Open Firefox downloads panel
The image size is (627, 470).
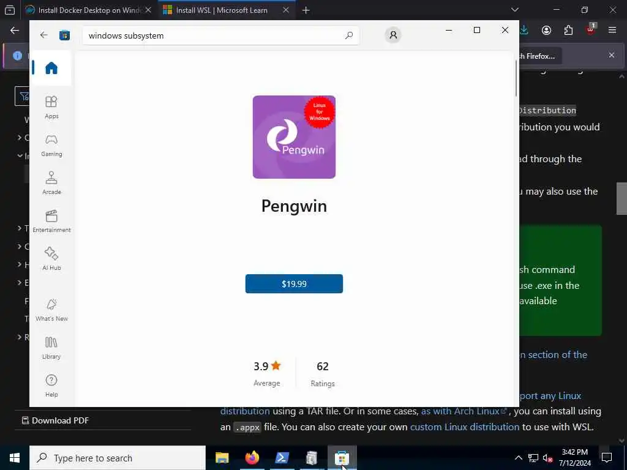(524, 31)
